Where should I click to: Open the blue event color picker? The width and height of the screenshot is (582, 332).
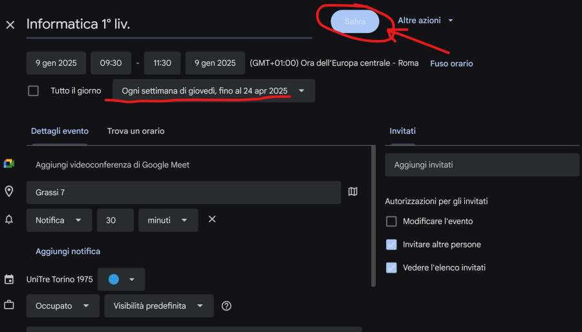(x=121, y=280)
